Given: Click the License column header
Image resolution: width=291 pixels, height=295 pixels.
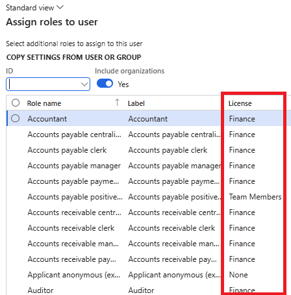Looking at the screenshot, I should click(x=240, y=103).
